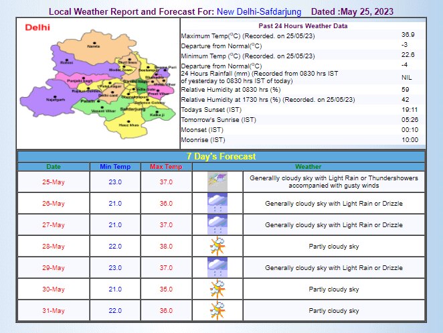Viewport: 443px width, 333px height.
Task: Pick Kalkaji region on the Delhi map
Action: [157, 115]
